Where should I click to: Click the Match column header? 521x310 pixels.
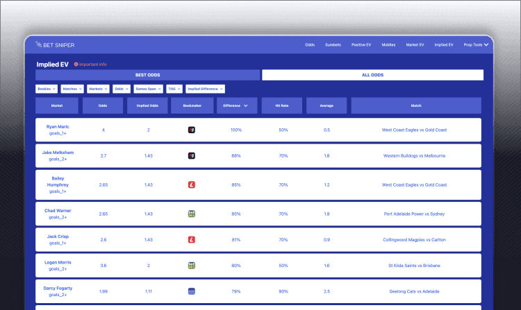[x=416, y=105]
